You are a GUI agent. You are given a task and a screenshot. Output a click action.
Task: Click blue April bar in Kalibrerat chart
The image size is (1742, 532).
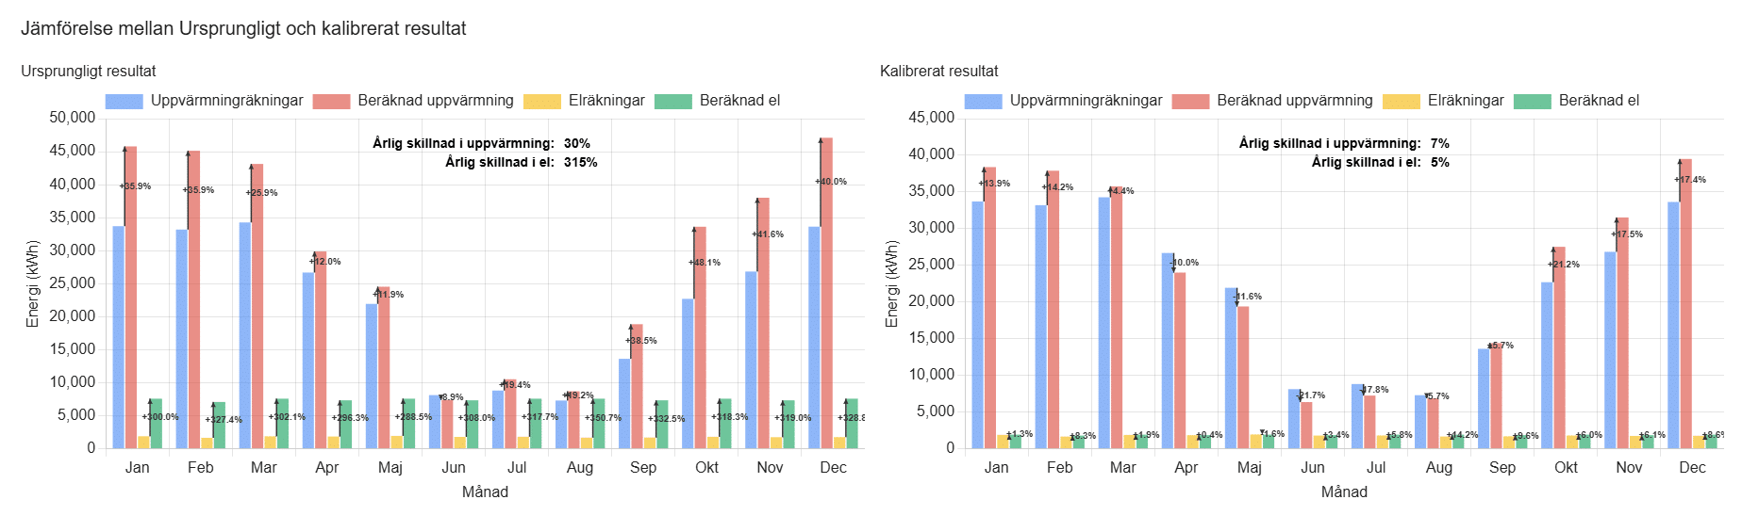(x=1168, y=350)
